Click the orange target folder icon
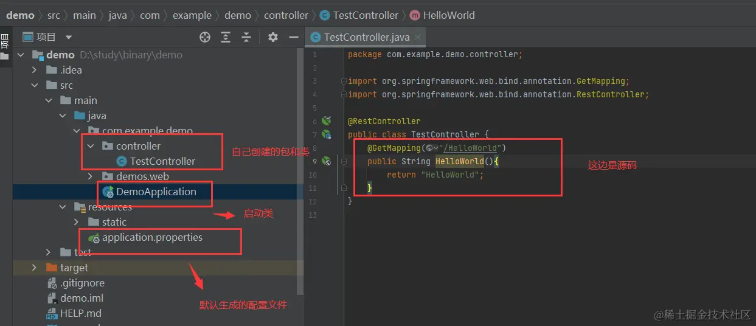This screenshot has height=326, width=756. point(52,268)
